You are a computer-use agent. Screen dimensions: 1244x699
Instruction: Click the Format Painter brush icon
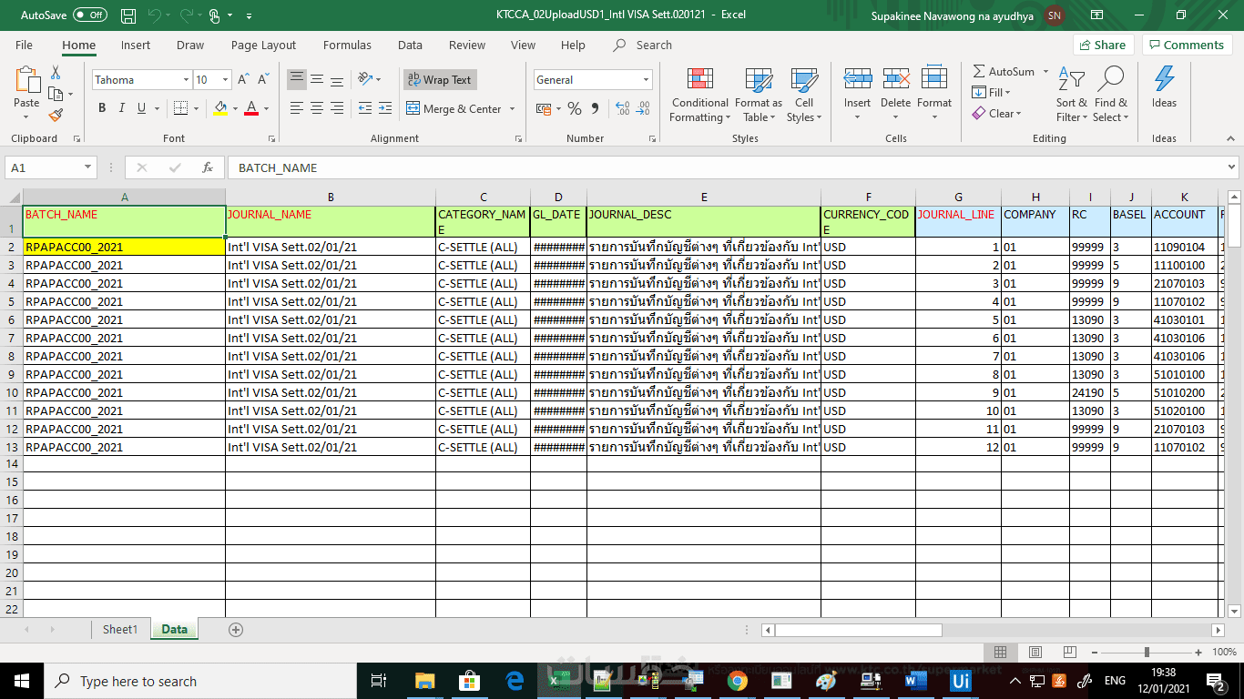tap(56, 116)
